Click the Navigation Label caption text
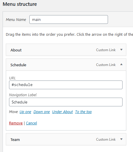Image resolution: width=133 pixels, height=152 pixels. coord(23,95)
